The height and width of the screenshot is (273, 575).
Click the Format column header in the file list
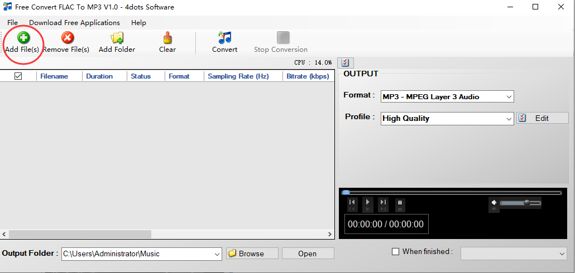[x=179, y=76]
